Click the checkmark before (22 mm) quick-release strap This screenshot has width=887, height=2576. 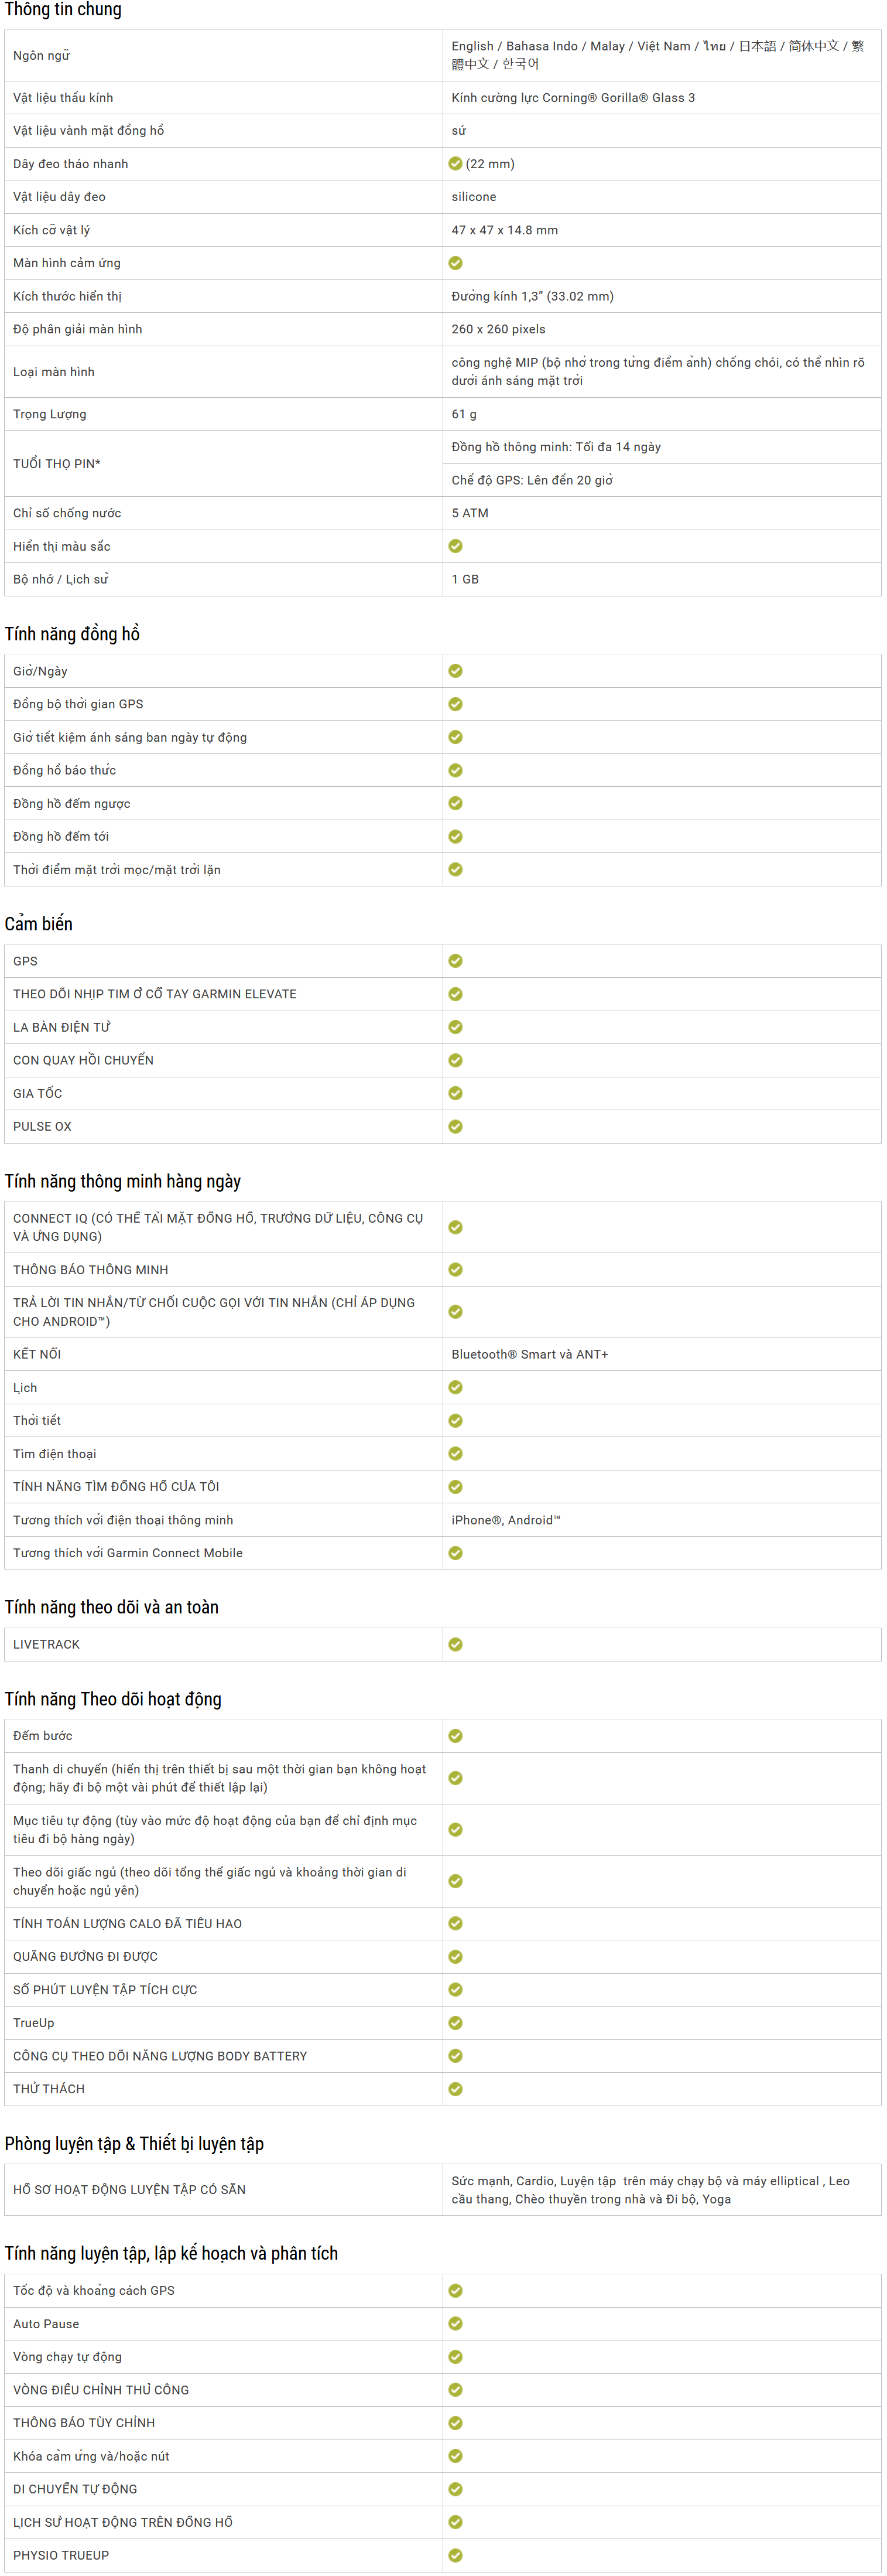pyautogui.click(x=456, y=164)
